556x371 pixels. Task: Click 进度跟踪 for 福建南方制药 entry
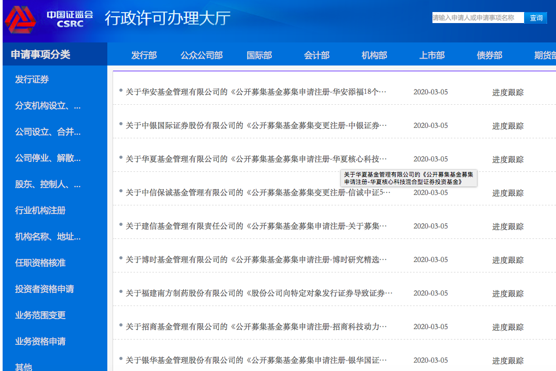click(507, 293)
